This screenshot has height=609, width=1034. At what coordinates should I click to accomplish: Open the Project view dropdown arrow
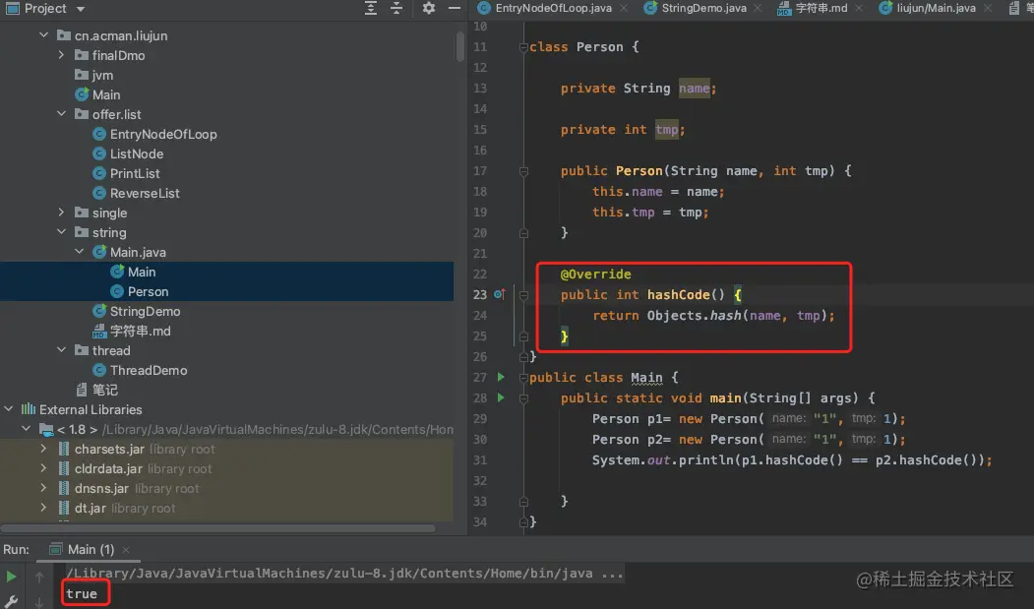point(81,9)
